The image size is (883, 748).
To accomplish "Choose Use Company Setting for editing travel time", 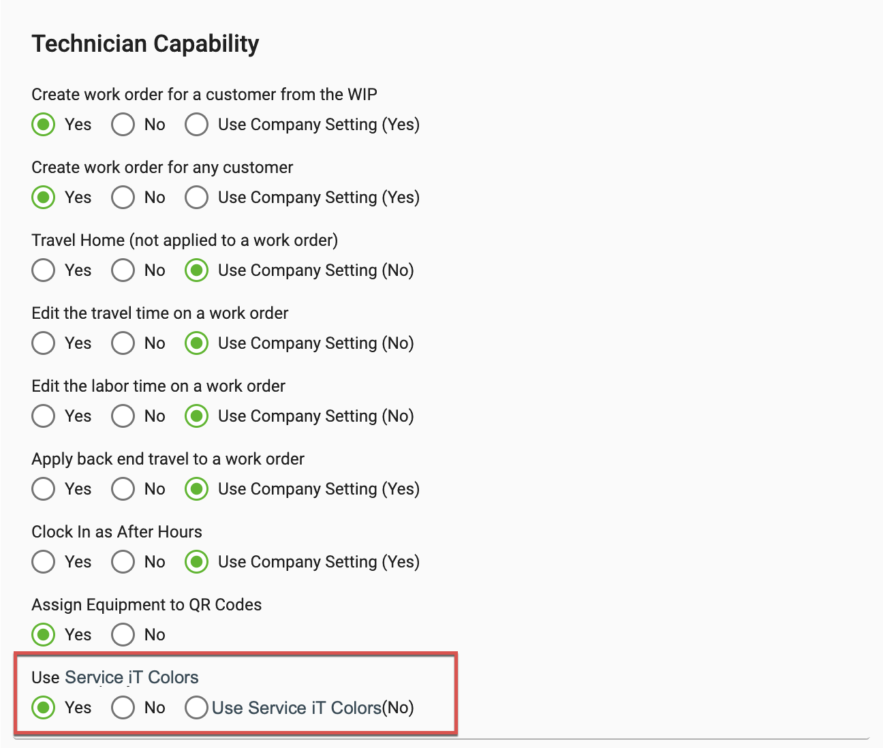I will tap(196, 343).
